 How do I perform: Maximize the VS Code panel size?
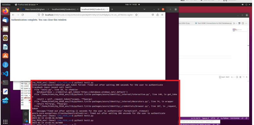point(244,77)
